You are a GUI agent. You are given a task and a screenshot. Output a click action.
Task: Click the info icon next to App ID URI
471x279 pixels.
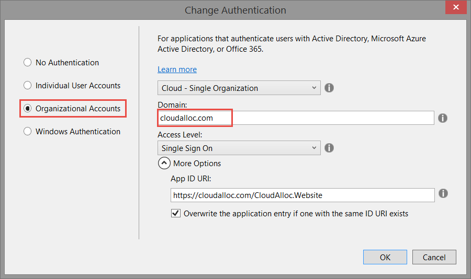(x=443, y=194)
